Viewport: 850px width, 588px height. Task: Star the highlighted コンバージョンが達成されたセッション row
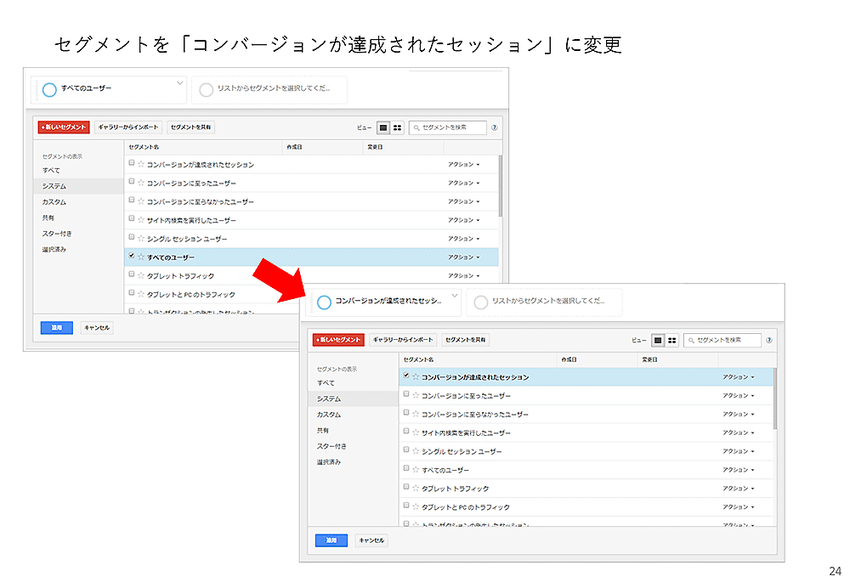416,376
